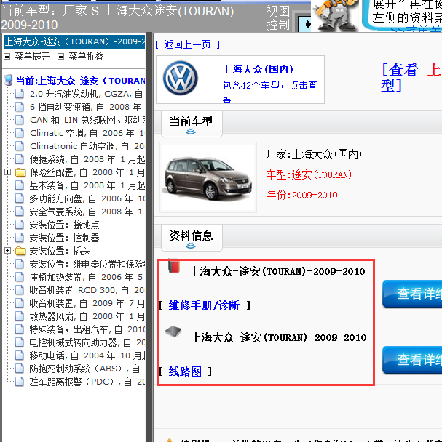
Task: Click the document icon for 便捷系统
Action: (19, 159)
